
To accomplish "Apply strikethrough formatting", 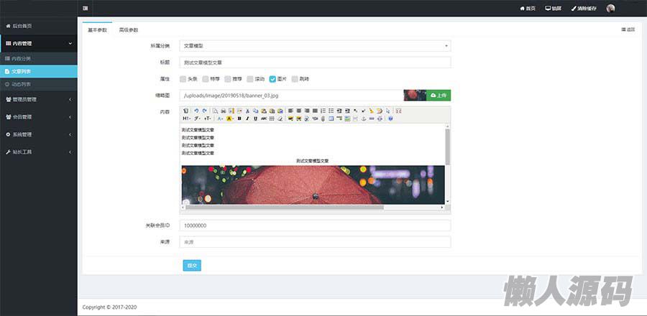I will 264,118.
